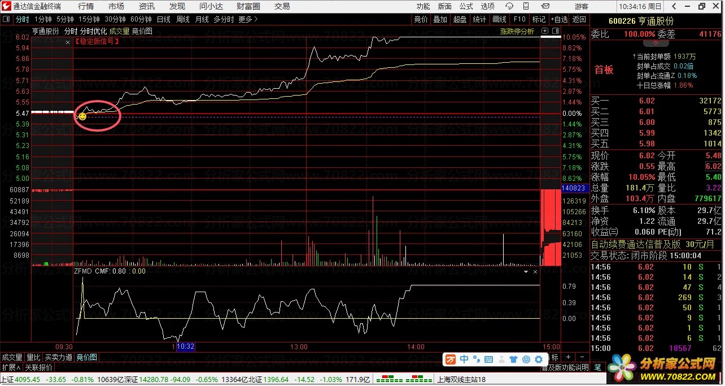Open the ZFMD indicator dropdown arrow
This screenshot has width=725, height=386.
coord(526,271)
